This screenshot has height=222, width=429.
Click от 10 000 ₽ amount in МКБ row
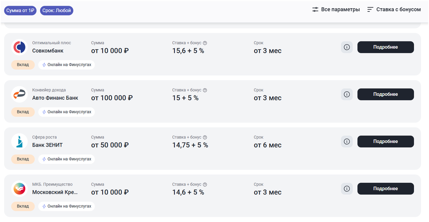coord(110,192)
